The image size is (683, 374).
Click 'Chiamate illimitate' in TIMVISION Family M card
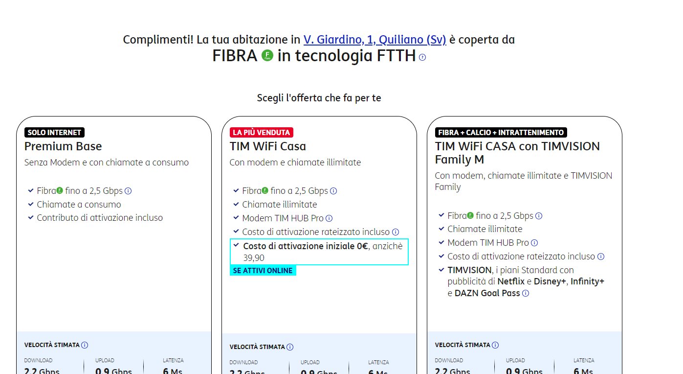[x=485, y=229]
